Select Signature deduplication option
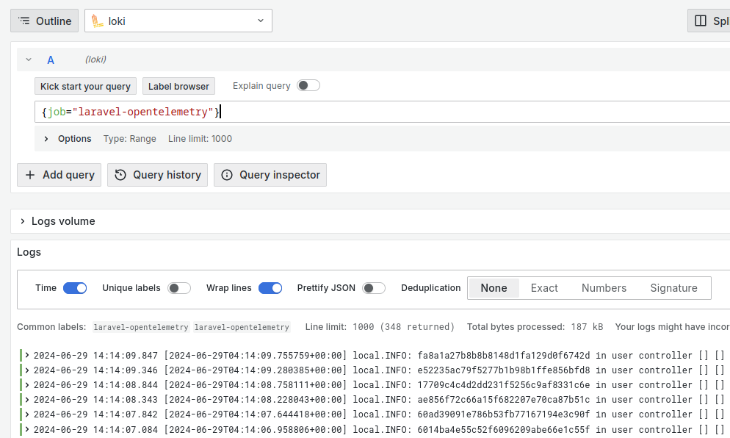Screen dimensions: 730x438 coord(673,288)
